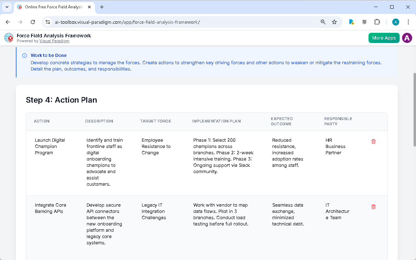Open the Chrome three-dot menu

pyautogui.click(x=408, y=22)
